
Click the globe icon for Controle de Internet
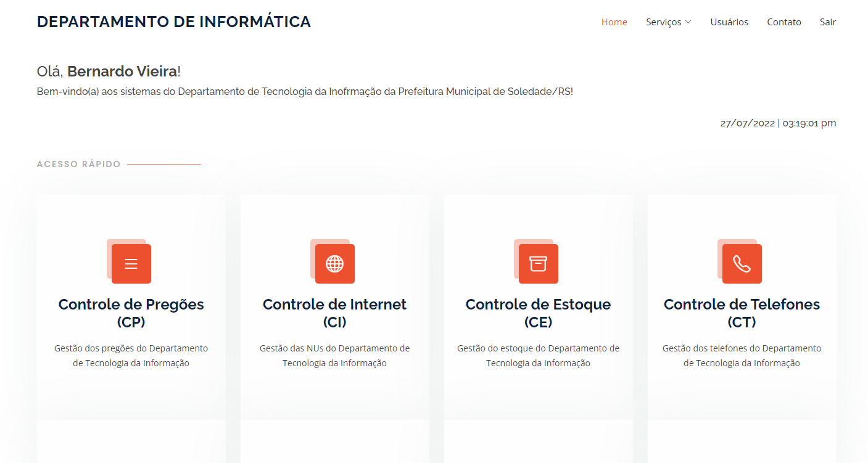point(334,264)
